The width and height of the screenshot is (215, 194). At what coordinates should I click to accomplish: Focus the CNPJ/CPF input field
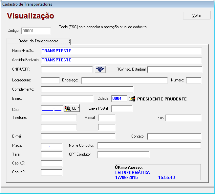67,70
